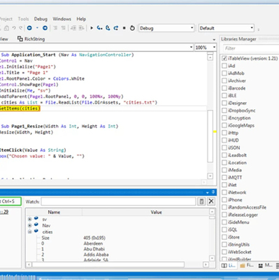Click the blue object icon beside cities
The height and width of the screenshot is (280, 279).
(x=36, y=231)
